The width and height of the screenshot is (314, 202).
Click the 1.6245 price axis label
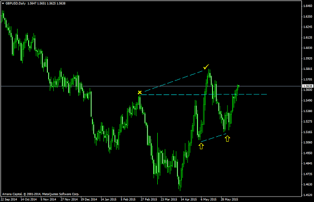coord(307,27)
